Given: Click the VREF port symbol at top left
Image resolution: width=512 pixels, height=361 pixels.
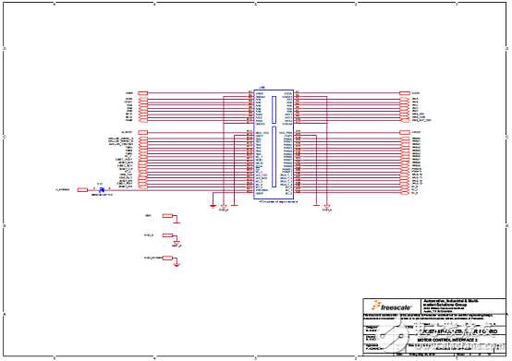Looking at the screenshot, I should click(143, 93).
